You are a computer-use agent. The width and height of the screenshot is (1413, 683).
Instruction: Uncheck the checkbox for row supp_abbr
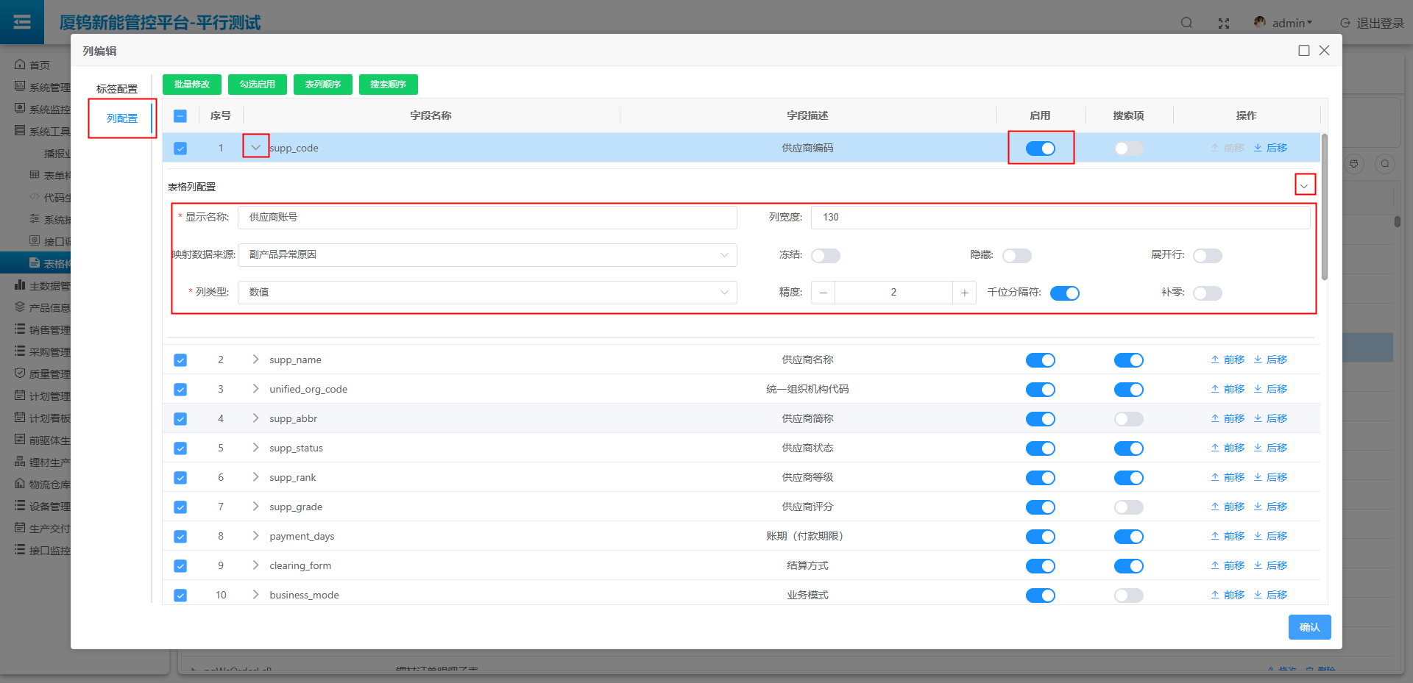click(180, 419)
